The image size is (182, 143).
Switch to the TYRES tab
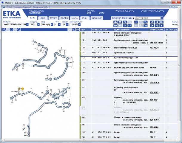(x=53, y=18)
